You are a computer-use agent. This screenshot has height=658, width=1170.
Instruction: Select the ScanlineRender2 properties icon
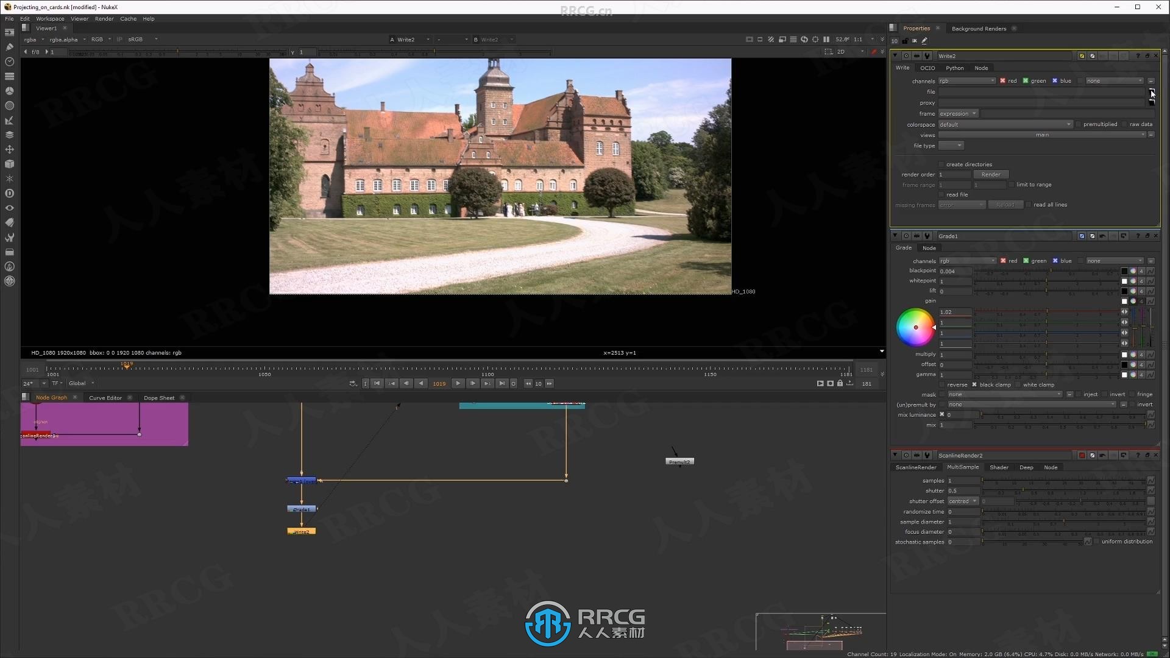coord(927,456)
